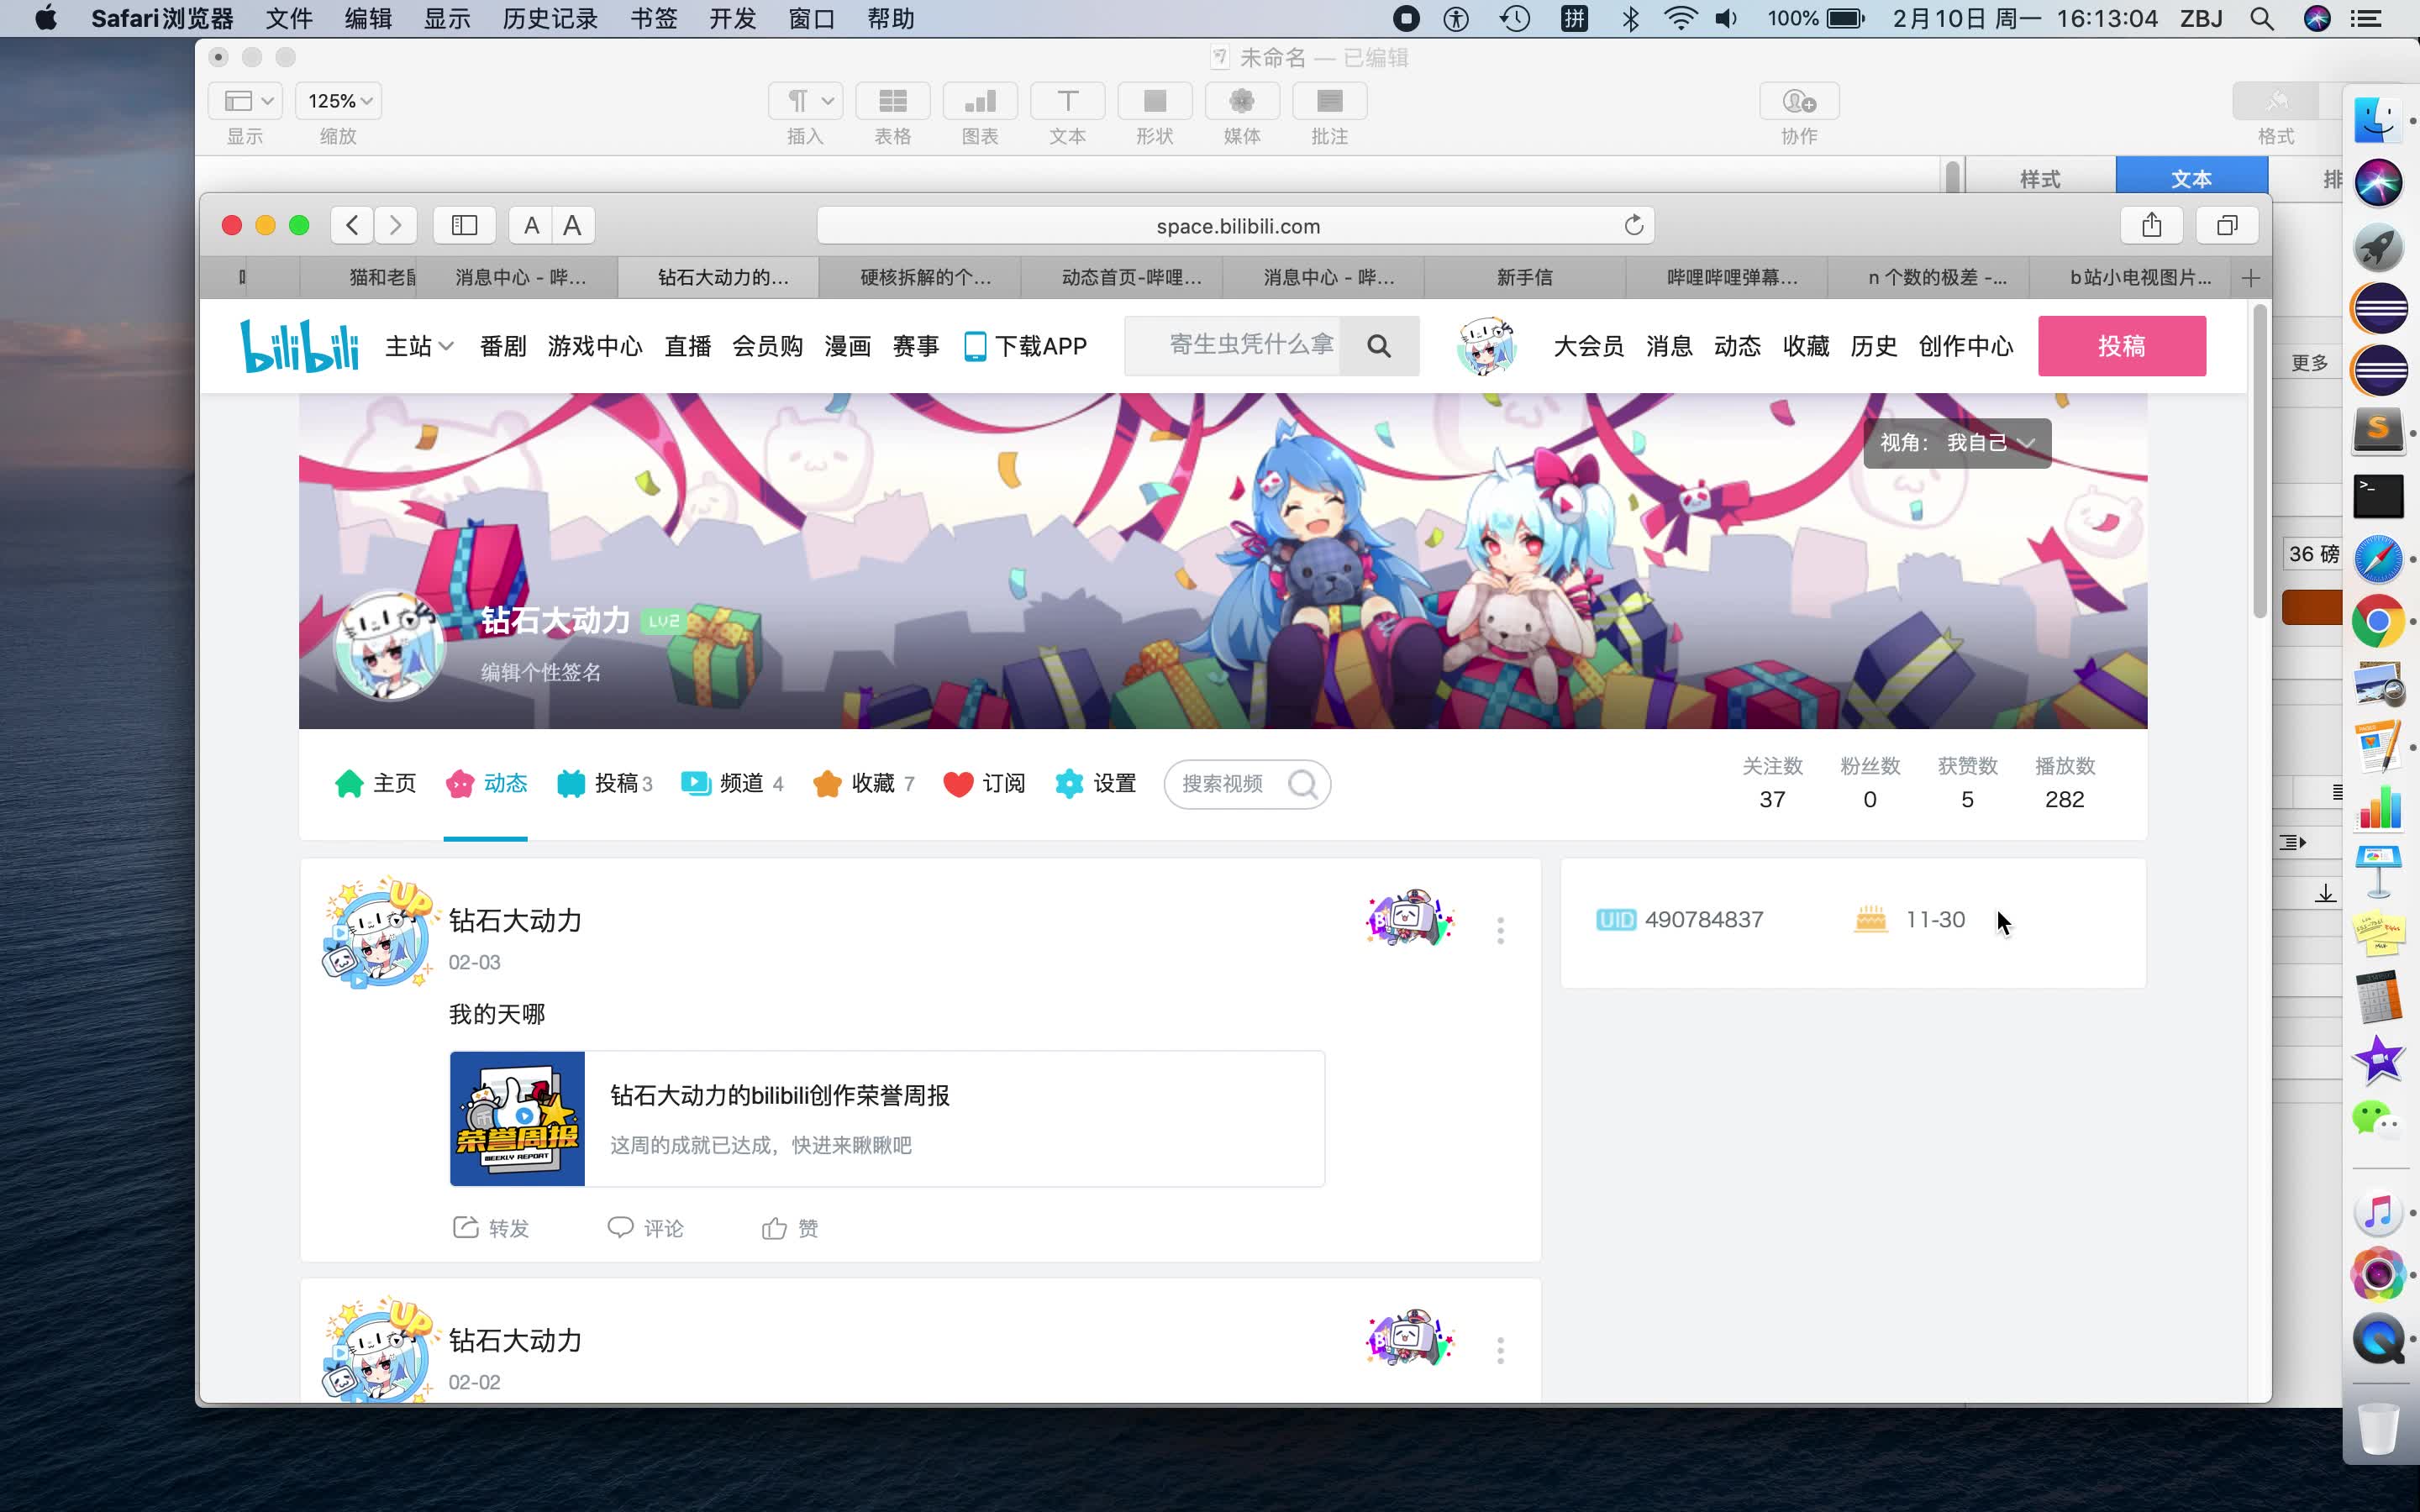Click the bilibili logo
Screen dimensions: 2420x1512
click(x=299, y=346)
